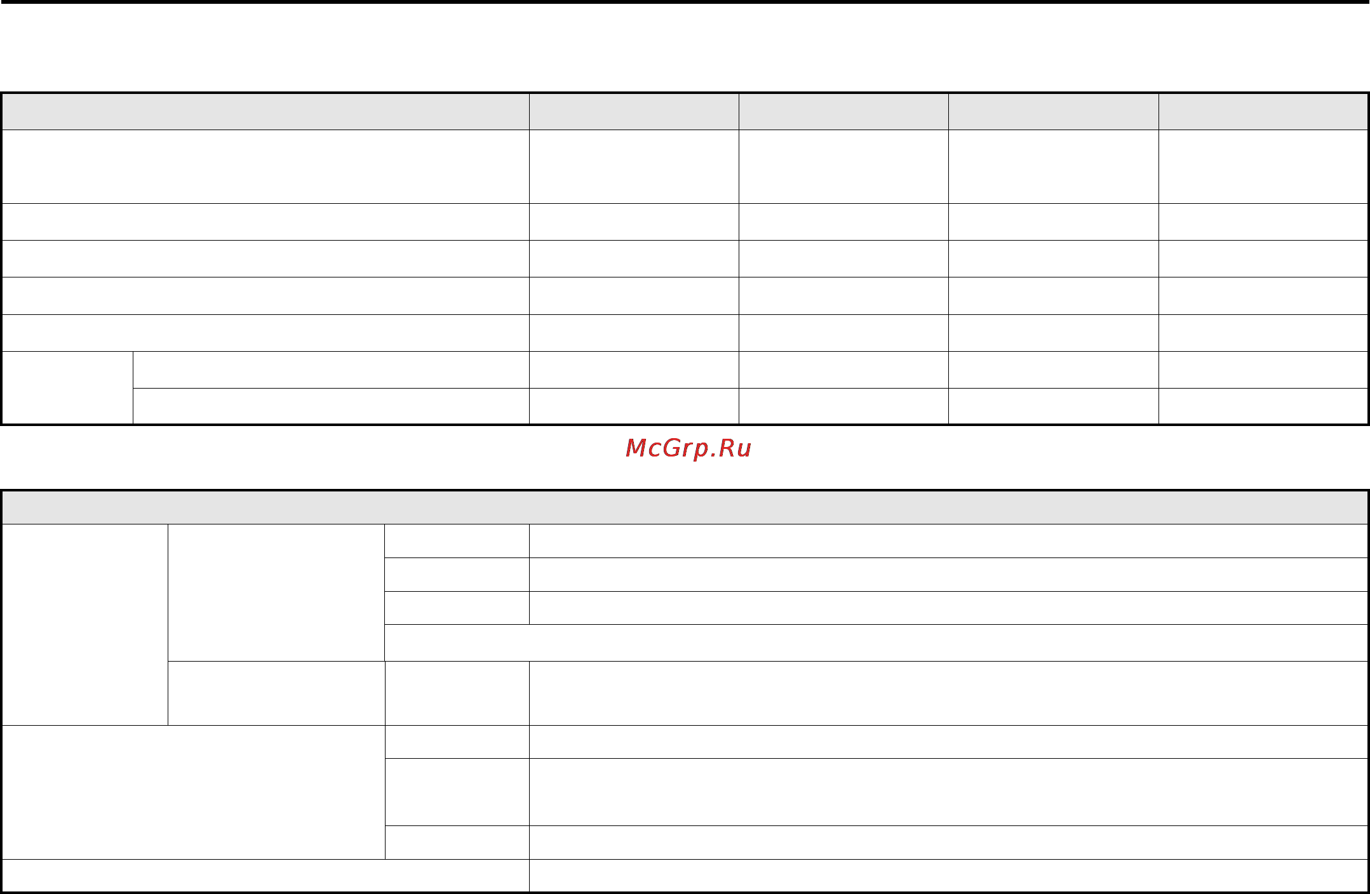This screenshot has height=894, width=1370.
Task: Select the bottom-right cell in lower table's final row
Action: (x=948, y=876)
